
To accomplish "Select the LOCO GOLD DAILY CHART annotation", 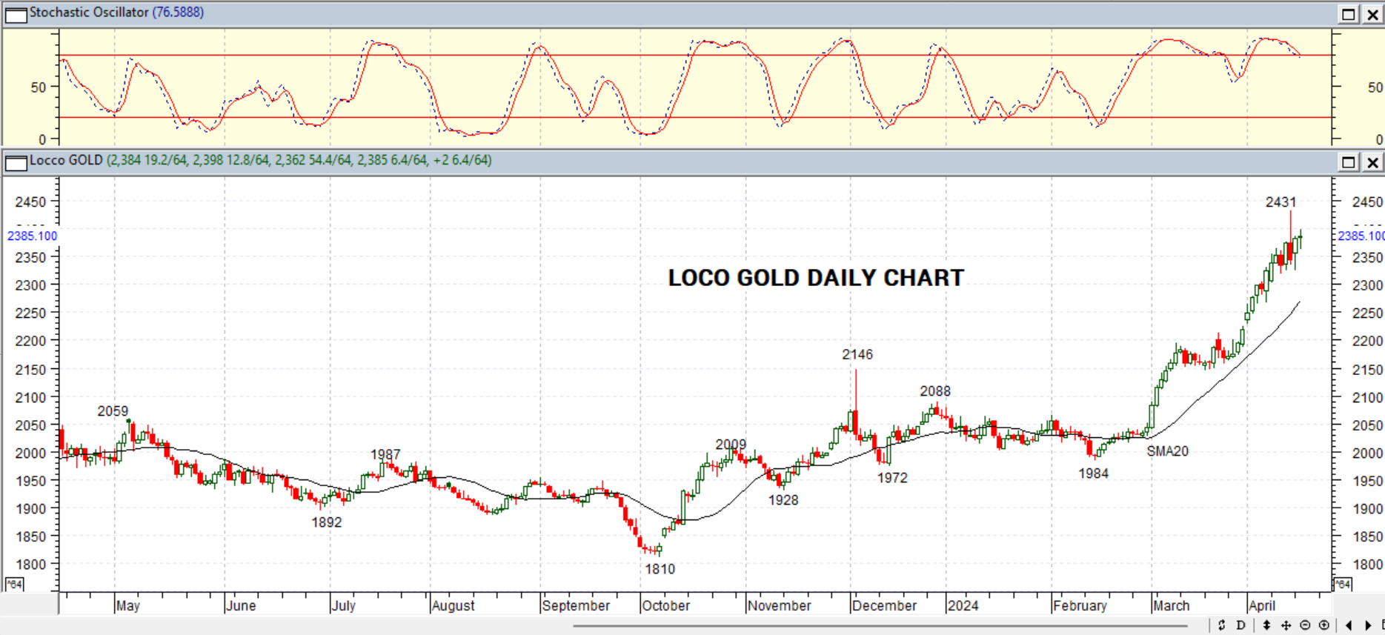I will [x=816, y=278].
